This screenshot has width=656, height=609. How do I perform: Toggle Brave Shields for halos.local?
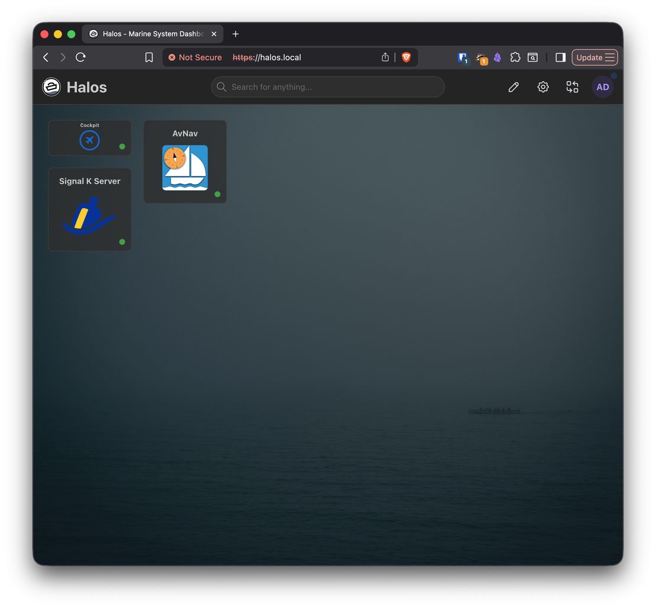pyautogui.click(x=406, y=57)
